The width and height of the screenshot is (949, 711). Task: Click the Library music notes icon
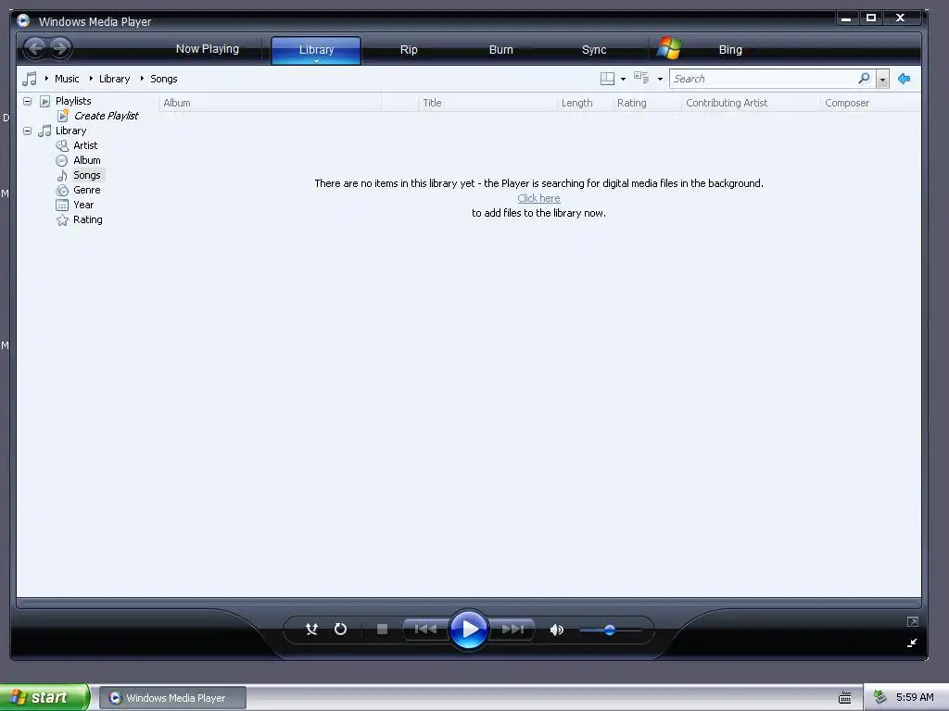pos(44,131)
